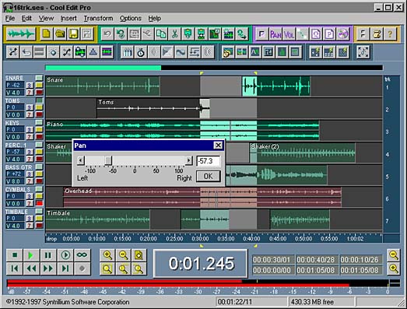Open the Transform menu
The image size is (407, 309).
(98, 19)
